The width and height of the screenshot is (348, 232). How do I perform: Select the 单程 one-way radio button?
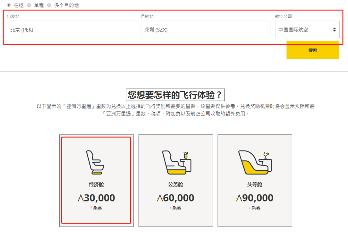point(29,5)
